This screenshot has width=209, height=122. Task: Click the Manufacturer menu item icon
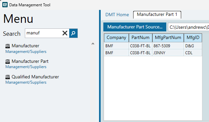[x=8, y=46]
